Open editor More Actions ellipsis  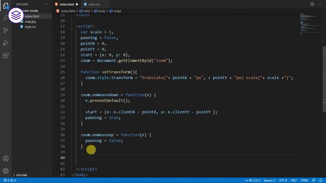(x=320, y=4)
